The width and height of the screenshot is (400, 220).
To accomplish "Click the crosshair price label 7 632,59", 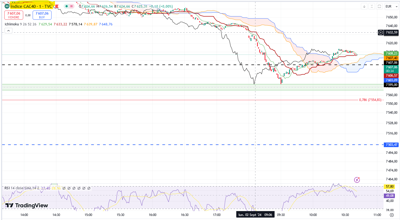I will pyautogui.click(x=391, y=32).
